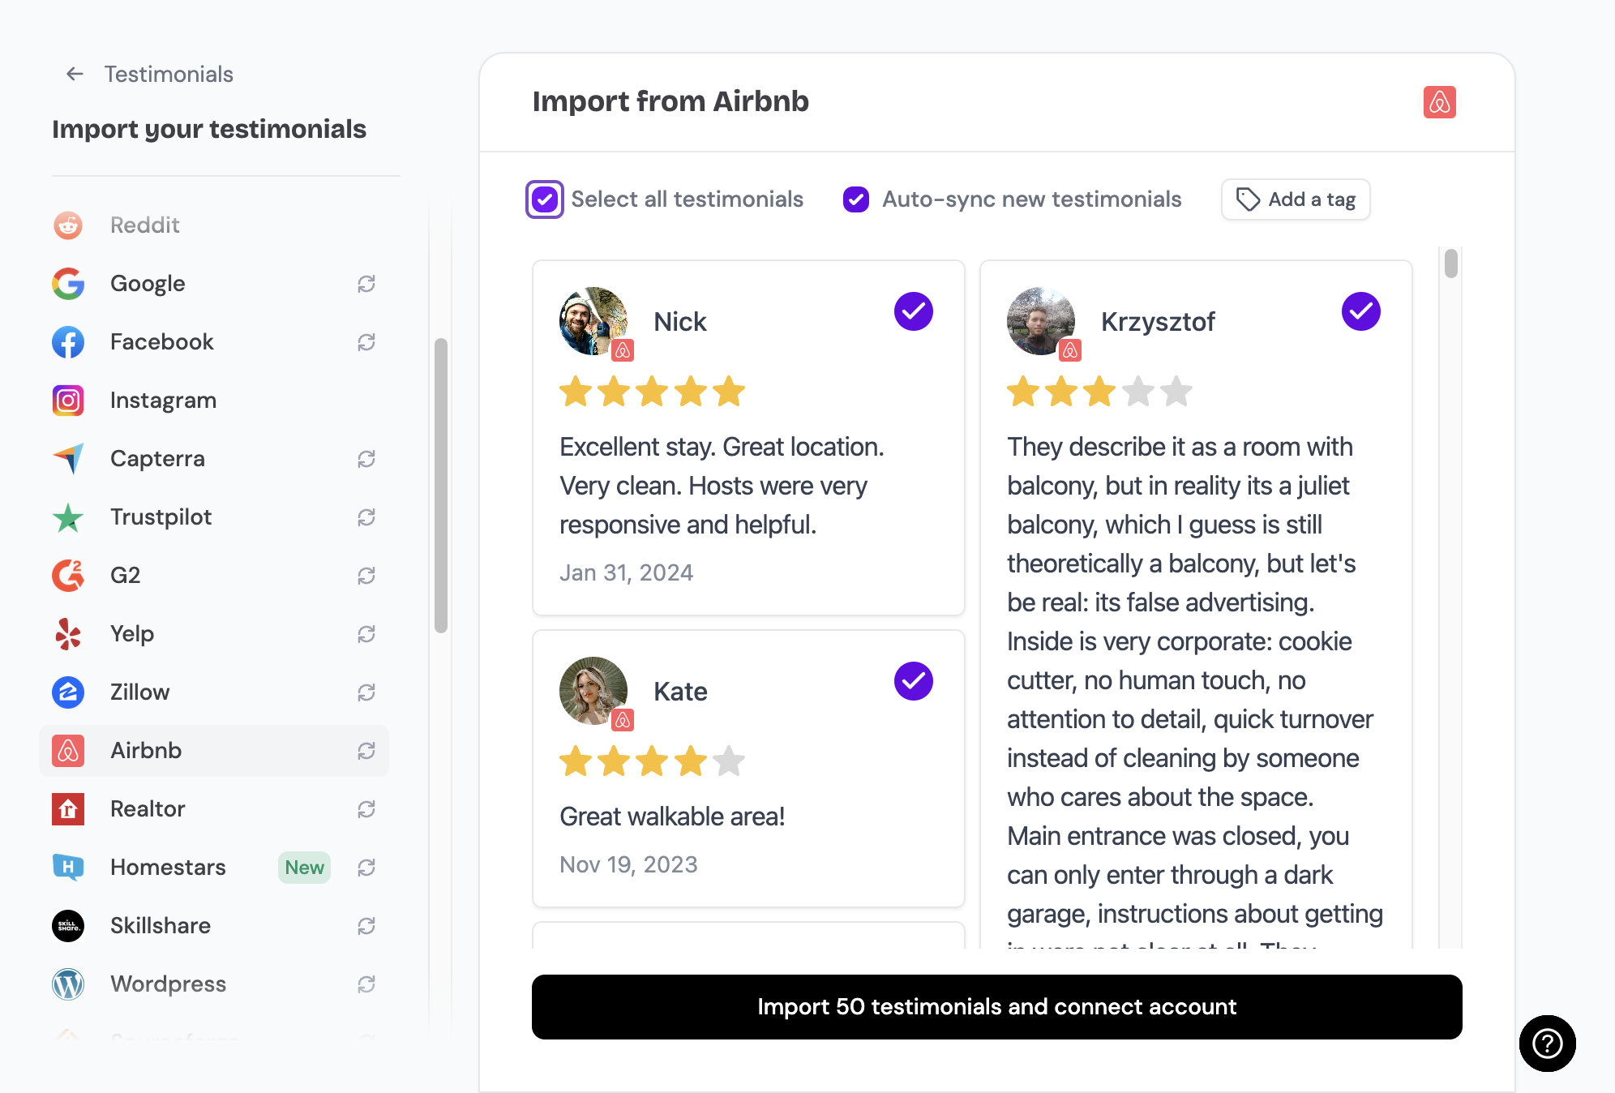1615x1093 pixels.
Task: Click sync icon beside G2
Action: pos(366,575)
